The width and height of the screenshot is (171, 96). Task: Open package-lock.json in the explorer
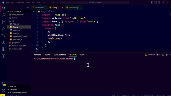19,46
